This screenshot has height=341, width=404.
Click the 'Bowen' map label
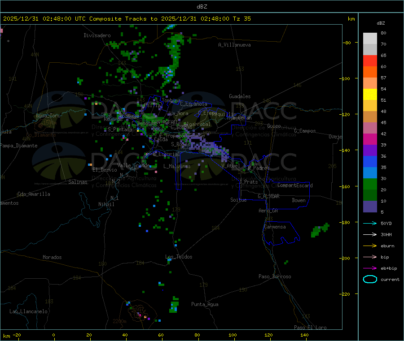click(x=299, y=200)
